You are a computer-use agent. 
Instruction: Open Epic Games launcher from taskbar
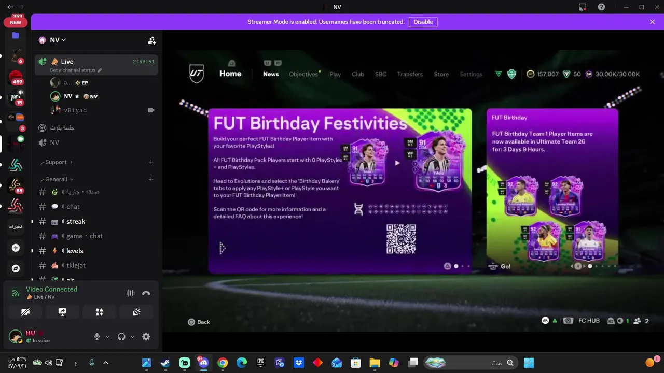[261, 363]
